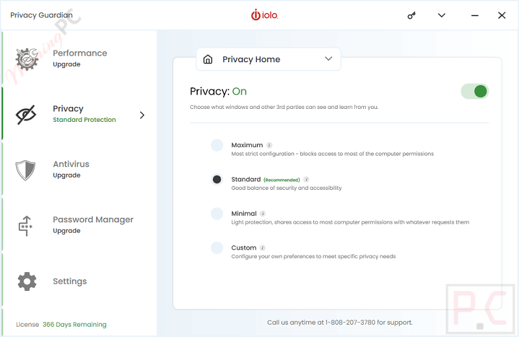Open the Performance sidebar section

pyautogui.click(x=79, y=59)
